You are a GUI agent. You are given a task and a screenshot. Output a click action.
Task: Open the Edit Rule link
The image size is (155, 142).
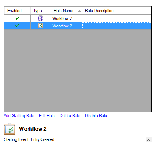[x=47, y=116]
